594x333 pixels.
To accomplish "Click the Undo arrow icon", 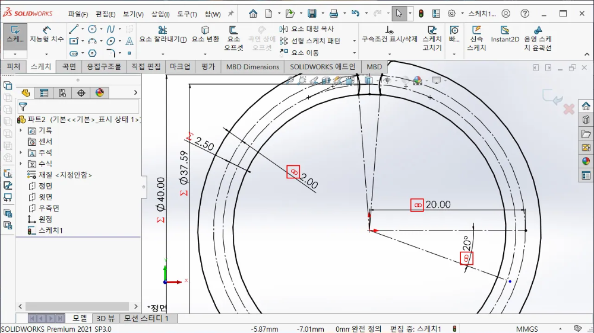I will click(355, 14).
